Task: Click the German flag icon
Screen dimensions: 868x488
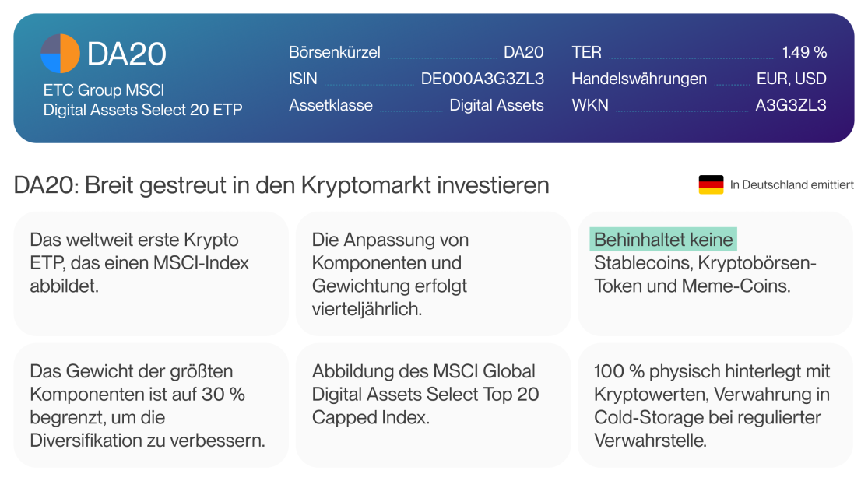Action: (x=711, y=184)
